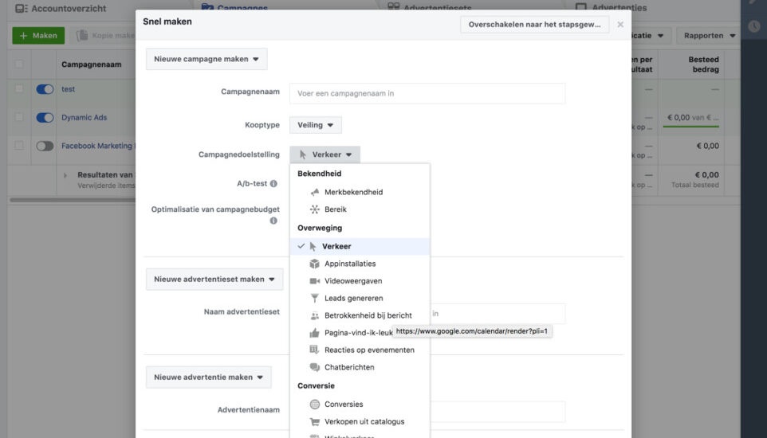Screen dimensions: 767x438
Task: Click the clock icon in right sidebar
Action: 753,26
